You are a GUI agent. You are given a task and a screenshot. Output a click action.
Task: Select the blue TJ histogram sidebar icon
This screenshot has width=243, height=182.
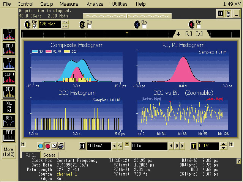coord(9,63)
